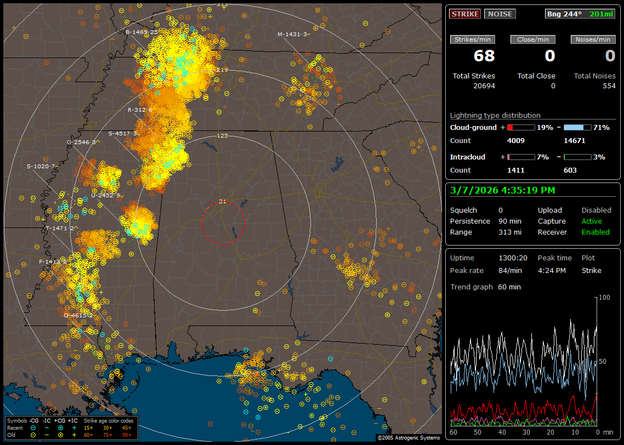The height and width of the screenshot is (445, 624).
Task: Click the red dashed circle at map center
Action: pos(223,223)
